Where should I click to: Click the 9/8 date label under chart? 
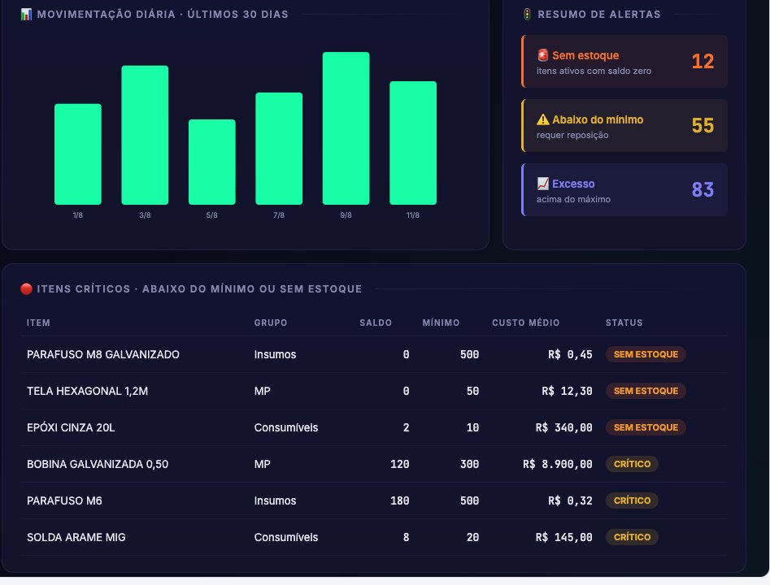[x=346, y=215]
